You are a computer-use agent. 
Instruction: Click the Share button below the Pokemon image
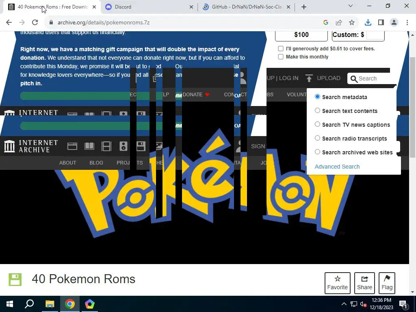pos(364,283)
